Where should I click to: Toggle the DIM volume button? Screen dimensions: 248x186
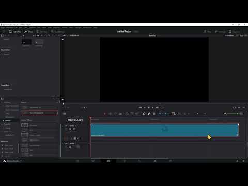[x=241, y=114]
